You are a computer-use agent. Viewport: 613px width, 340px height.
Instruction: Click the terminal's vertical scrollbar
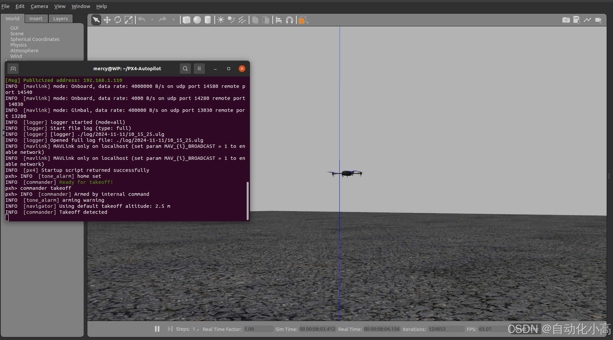(247, 201)
